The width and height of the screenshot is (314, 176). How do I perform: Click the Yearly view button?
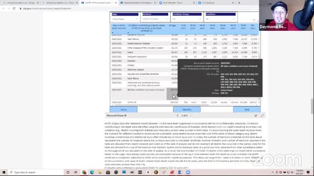[124, 110]
